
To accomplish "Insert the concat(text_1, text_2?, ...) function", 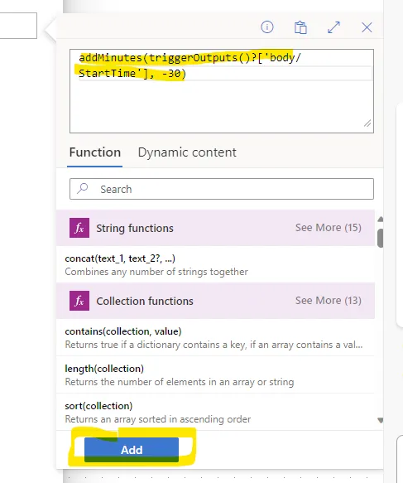I will (x=215, y=264).
